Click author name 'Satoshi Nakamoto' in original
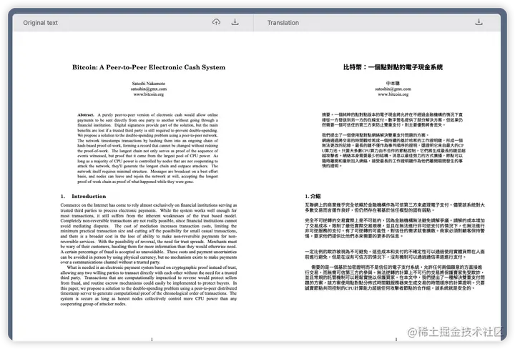 (149, 84)
